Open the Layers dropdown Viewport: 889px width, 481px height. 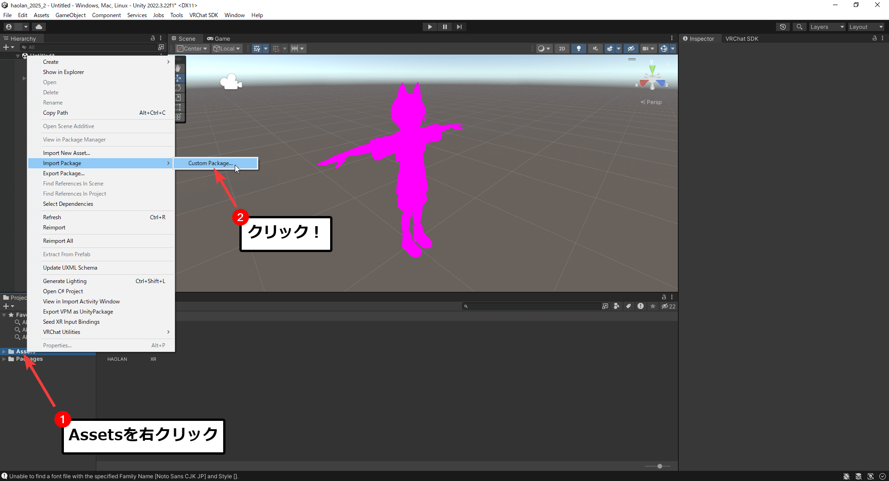(827, 27)
